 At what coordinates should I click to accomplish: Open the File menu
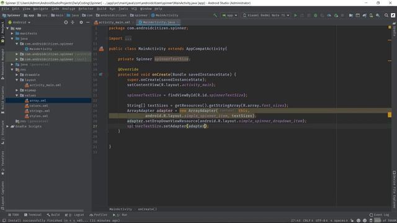tap(5, 9)
